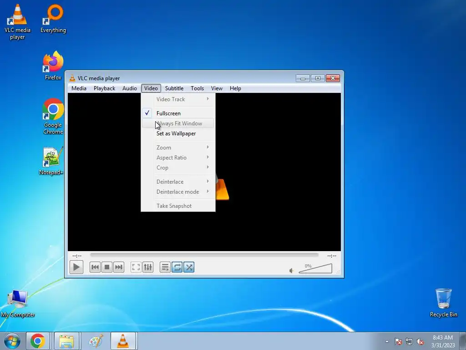The height and width of the screenshot is (350, 466).
Task: Toggle the random shuffle button
Action: (x=189, y=267)
